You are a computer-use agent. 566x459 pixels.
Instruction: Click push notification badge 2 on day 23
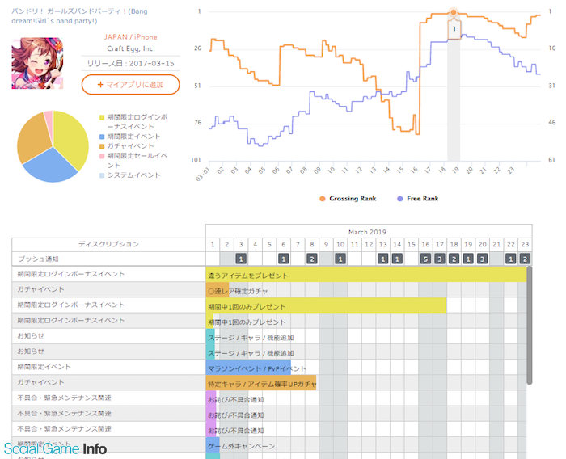point(525,259)
